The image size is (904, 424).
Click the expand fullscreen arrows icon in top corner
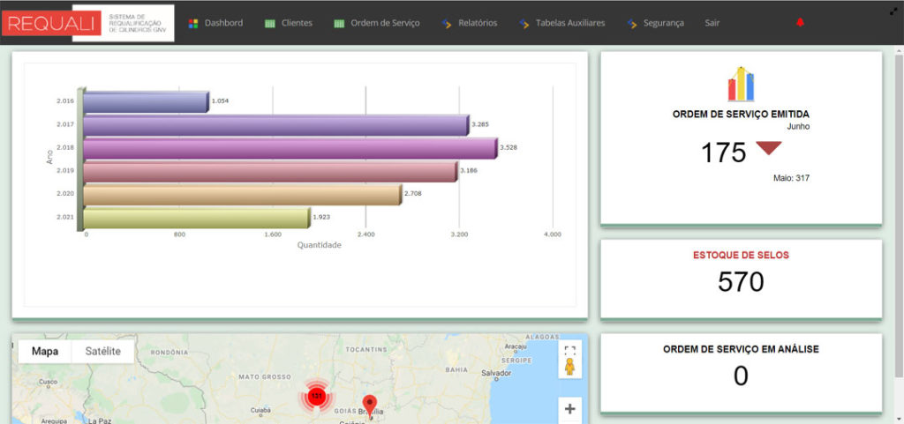click(893, 11)
